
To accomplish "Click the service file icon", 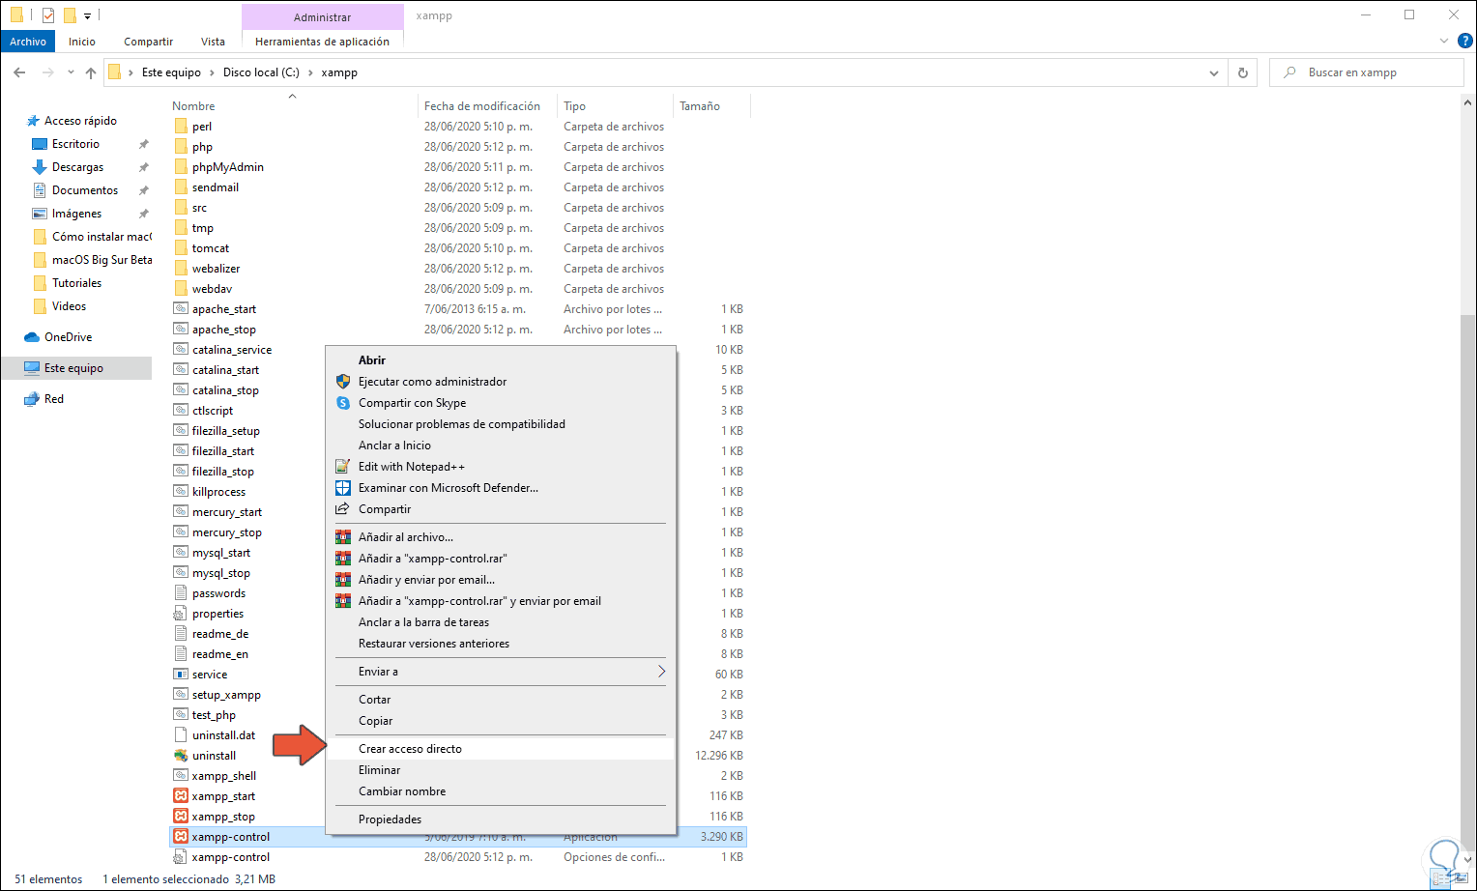I will (181, 675).
